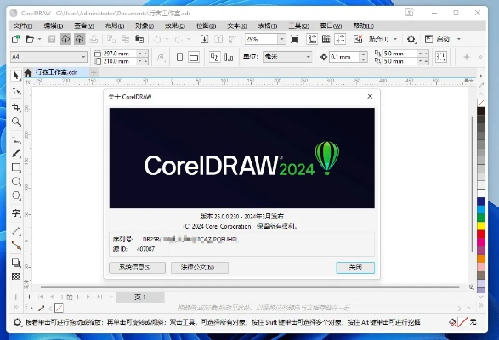Click the New document icon
The image size is (499, 340).
click(x=15, y=39)
